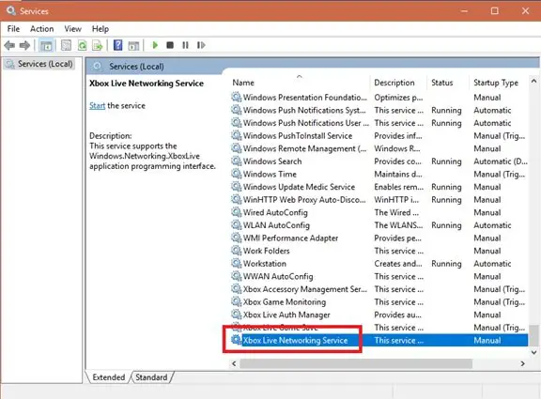Click the Pause Service toolbar icon
This screenshot has height=399, width=541.
pos(185,45)
